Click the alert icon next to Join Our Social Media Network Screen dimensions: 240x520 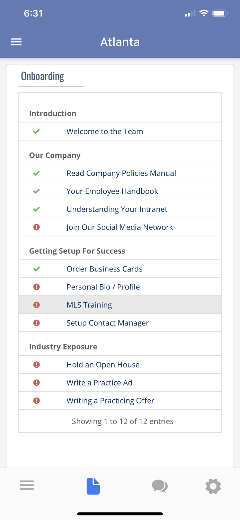pyautogui.click(x=37, y=227)
